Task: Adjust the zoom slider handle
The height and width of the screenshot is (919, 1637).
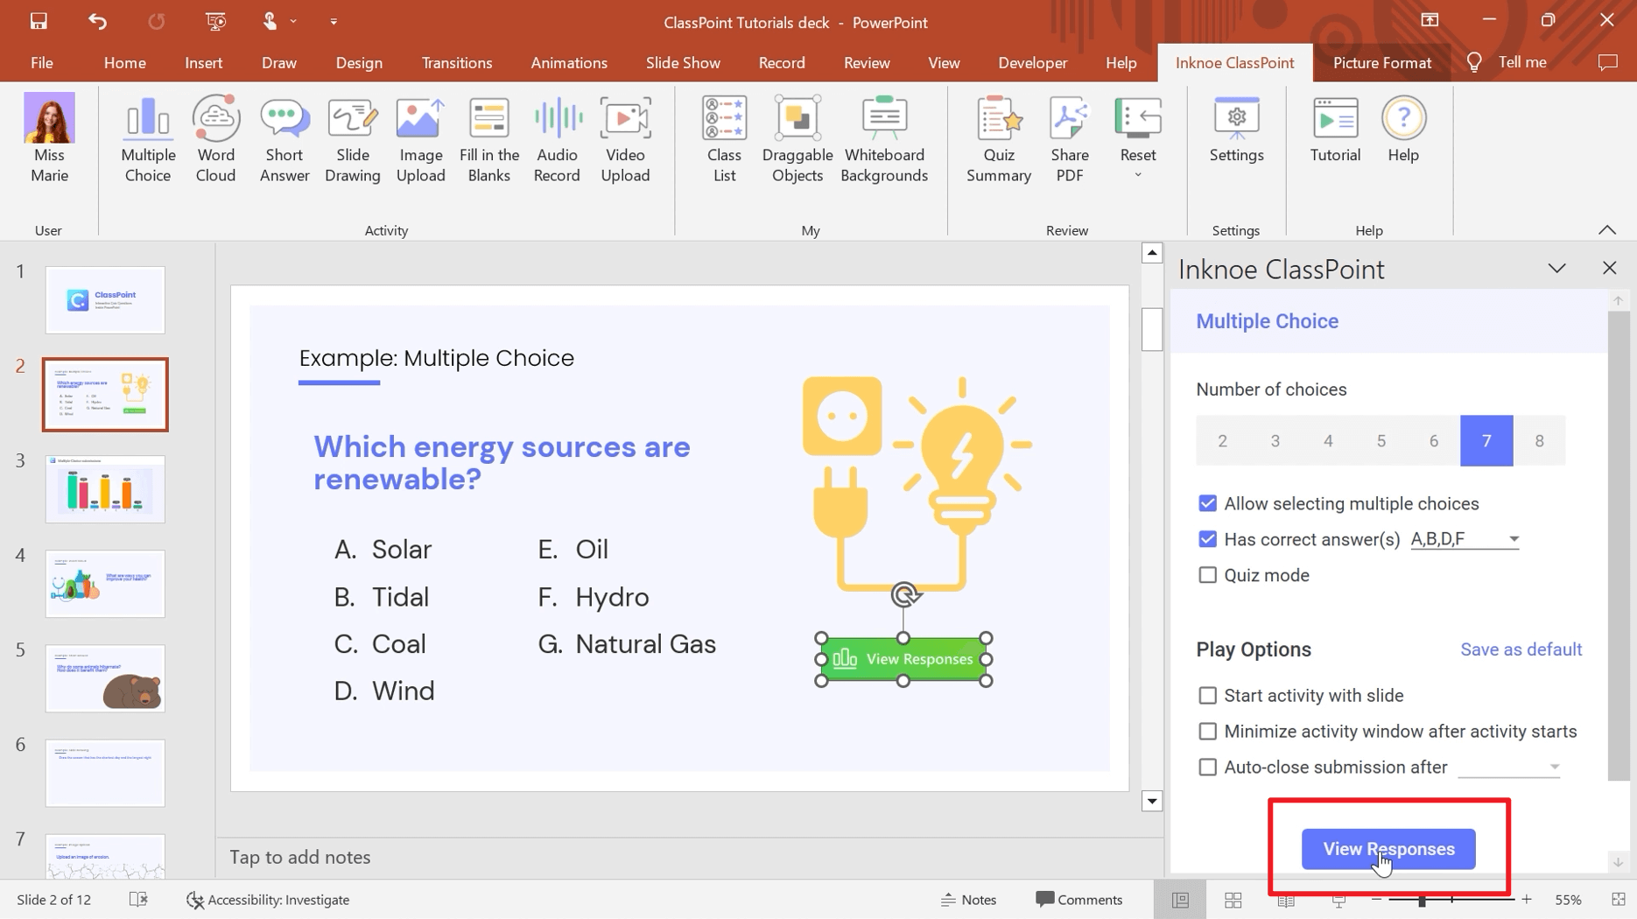Action: (1422, 900)
